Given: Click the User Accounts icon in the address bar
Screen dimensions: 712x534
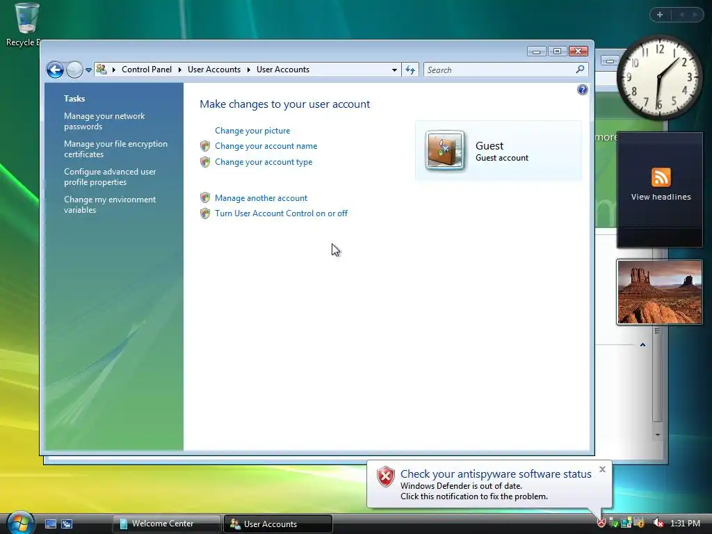Looking at the screenshot, I should [x=102, y=70].
